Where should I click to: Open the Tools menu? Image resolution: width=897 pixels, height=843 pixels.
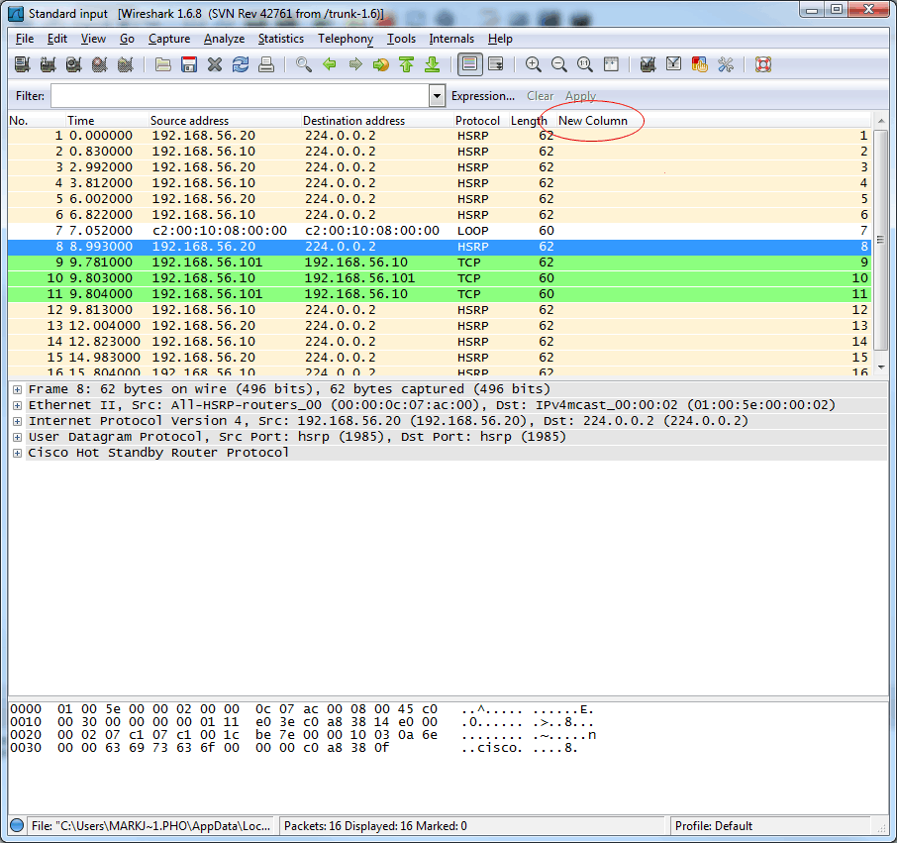pos(402,39)
